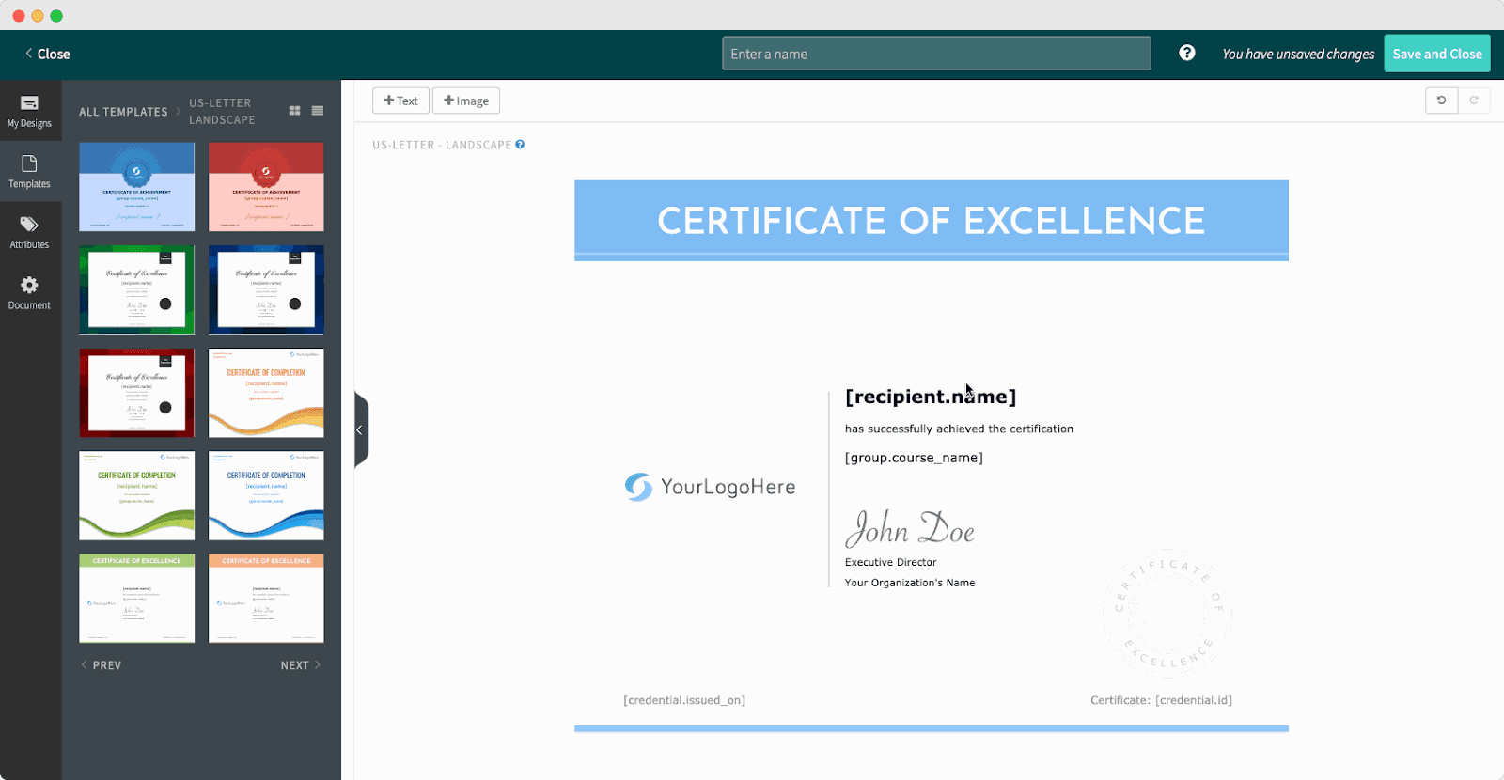Select the [recipient.name] placeholder

tap(931, 397)
